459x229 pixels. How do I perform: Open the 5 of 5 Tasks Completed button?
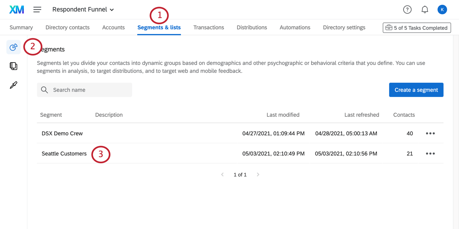(417, 28)
